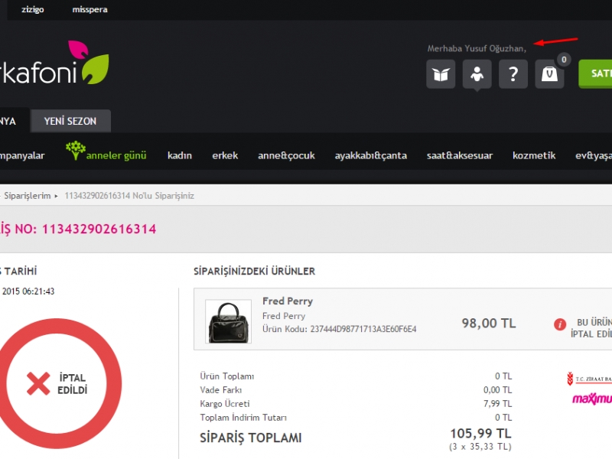Viewport: 612px width, 459px height.
Task: Open the anneler günü menu
Action: click(x=116, y=156)
